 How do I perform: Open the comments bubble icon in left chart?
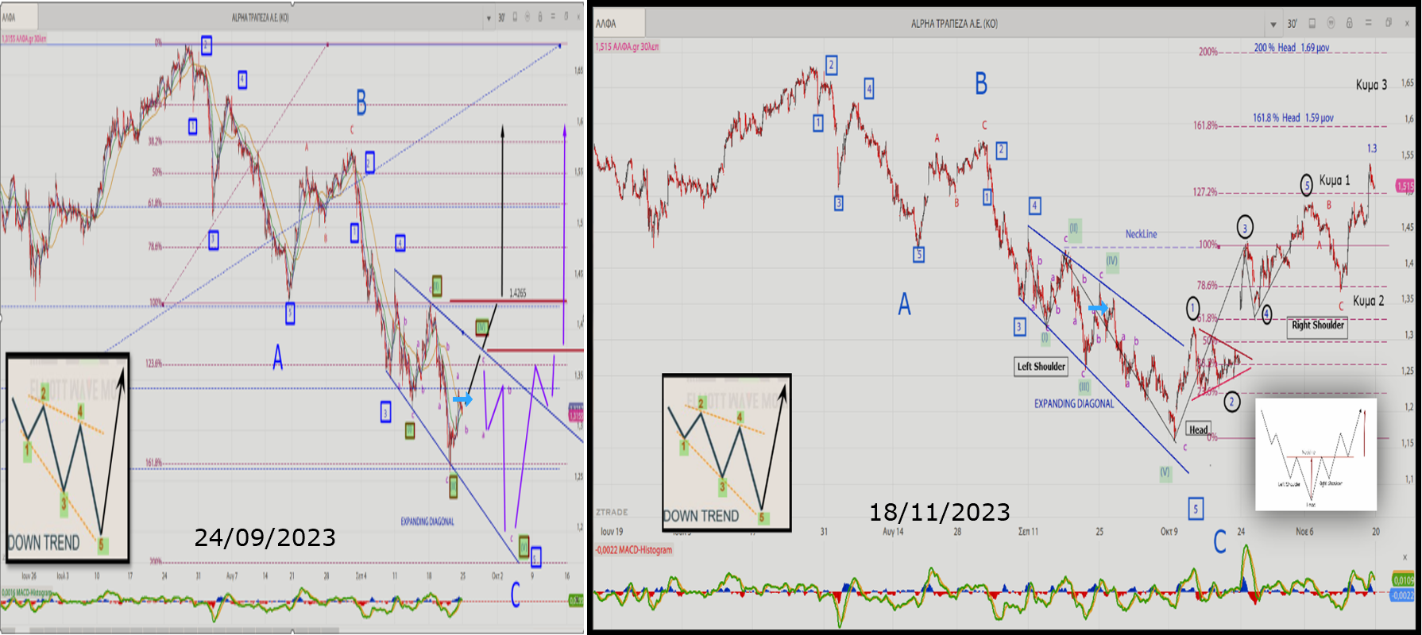pos(527,17)
